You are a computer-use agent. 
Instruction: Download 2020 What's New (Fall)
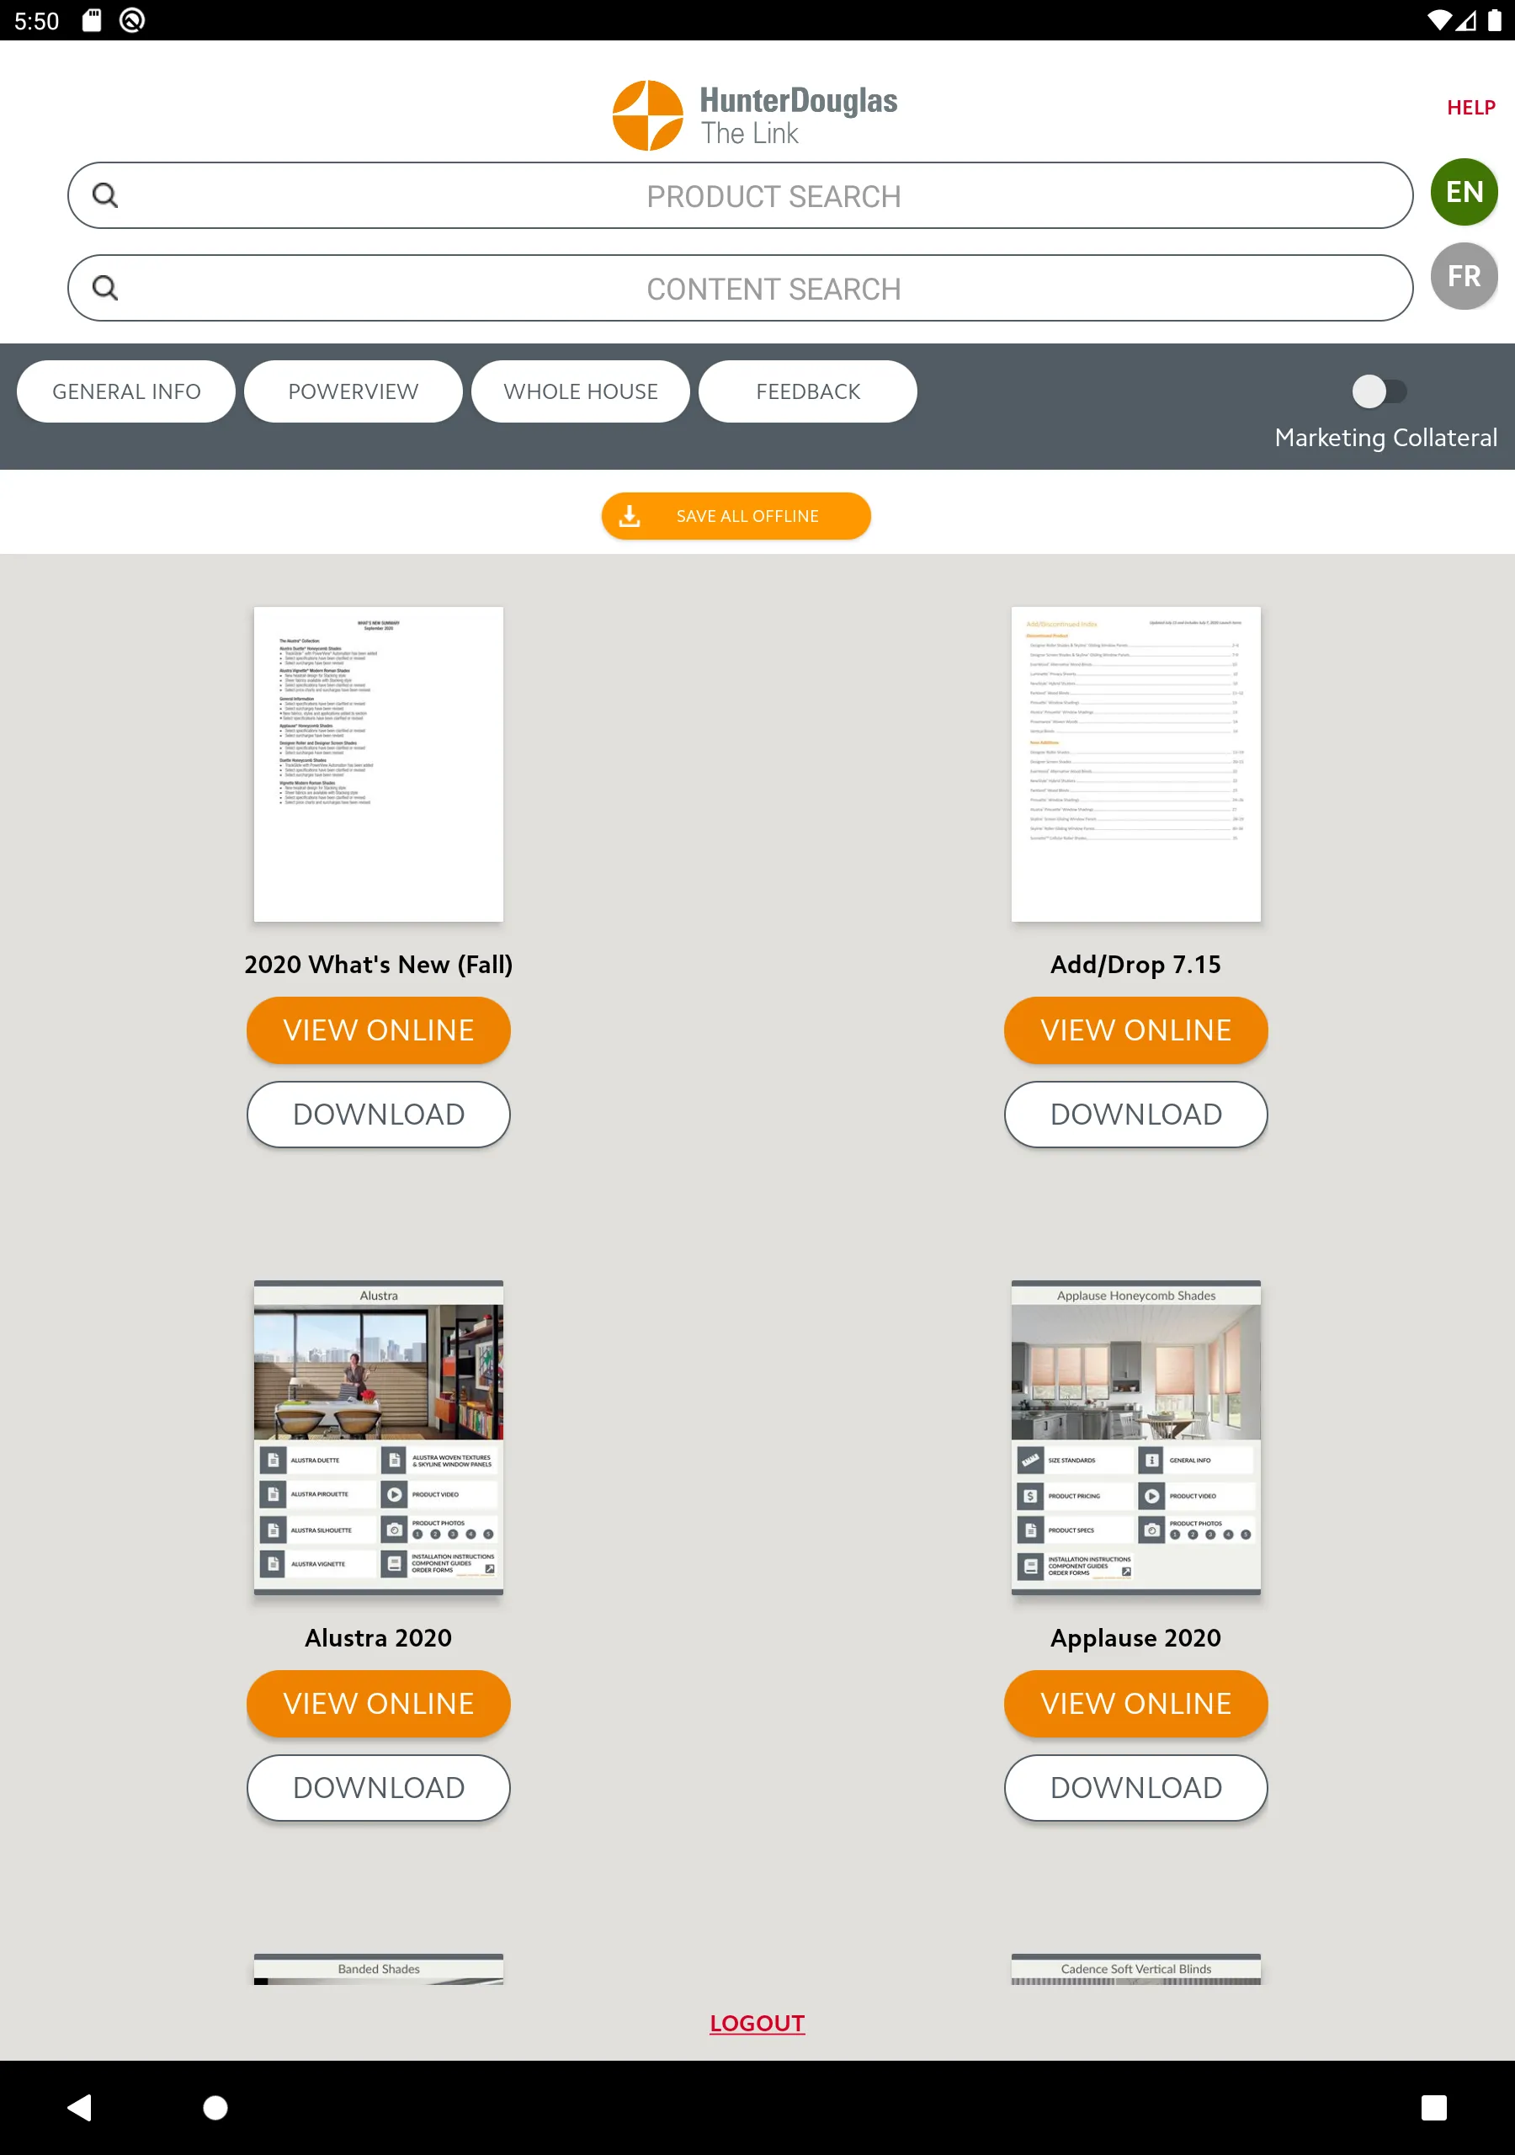click(x=378, y=1114)
